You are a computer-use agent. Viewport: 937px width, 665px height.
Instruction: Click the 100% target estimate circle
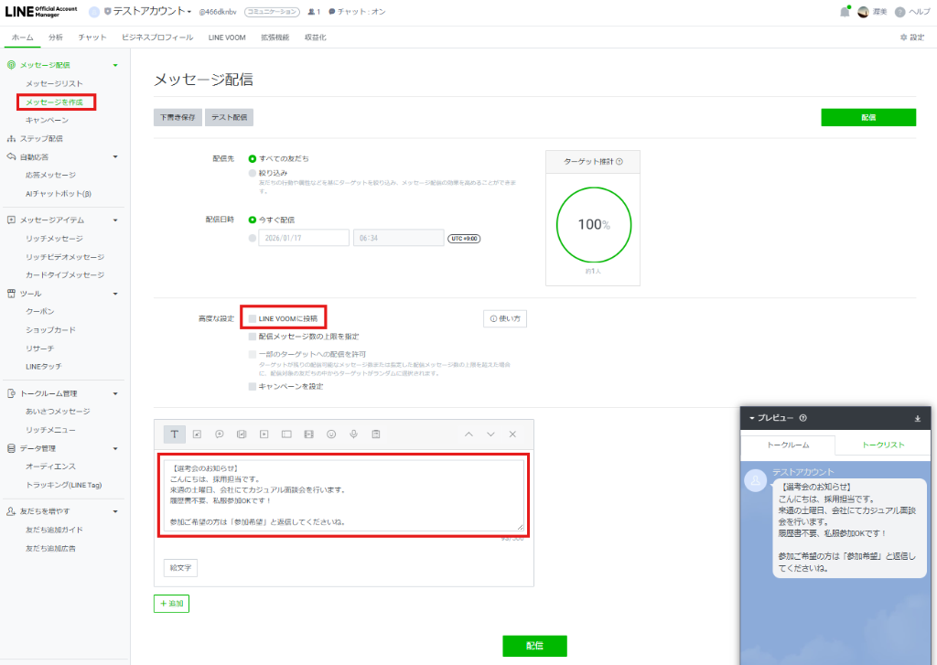[x=592, y=225]
